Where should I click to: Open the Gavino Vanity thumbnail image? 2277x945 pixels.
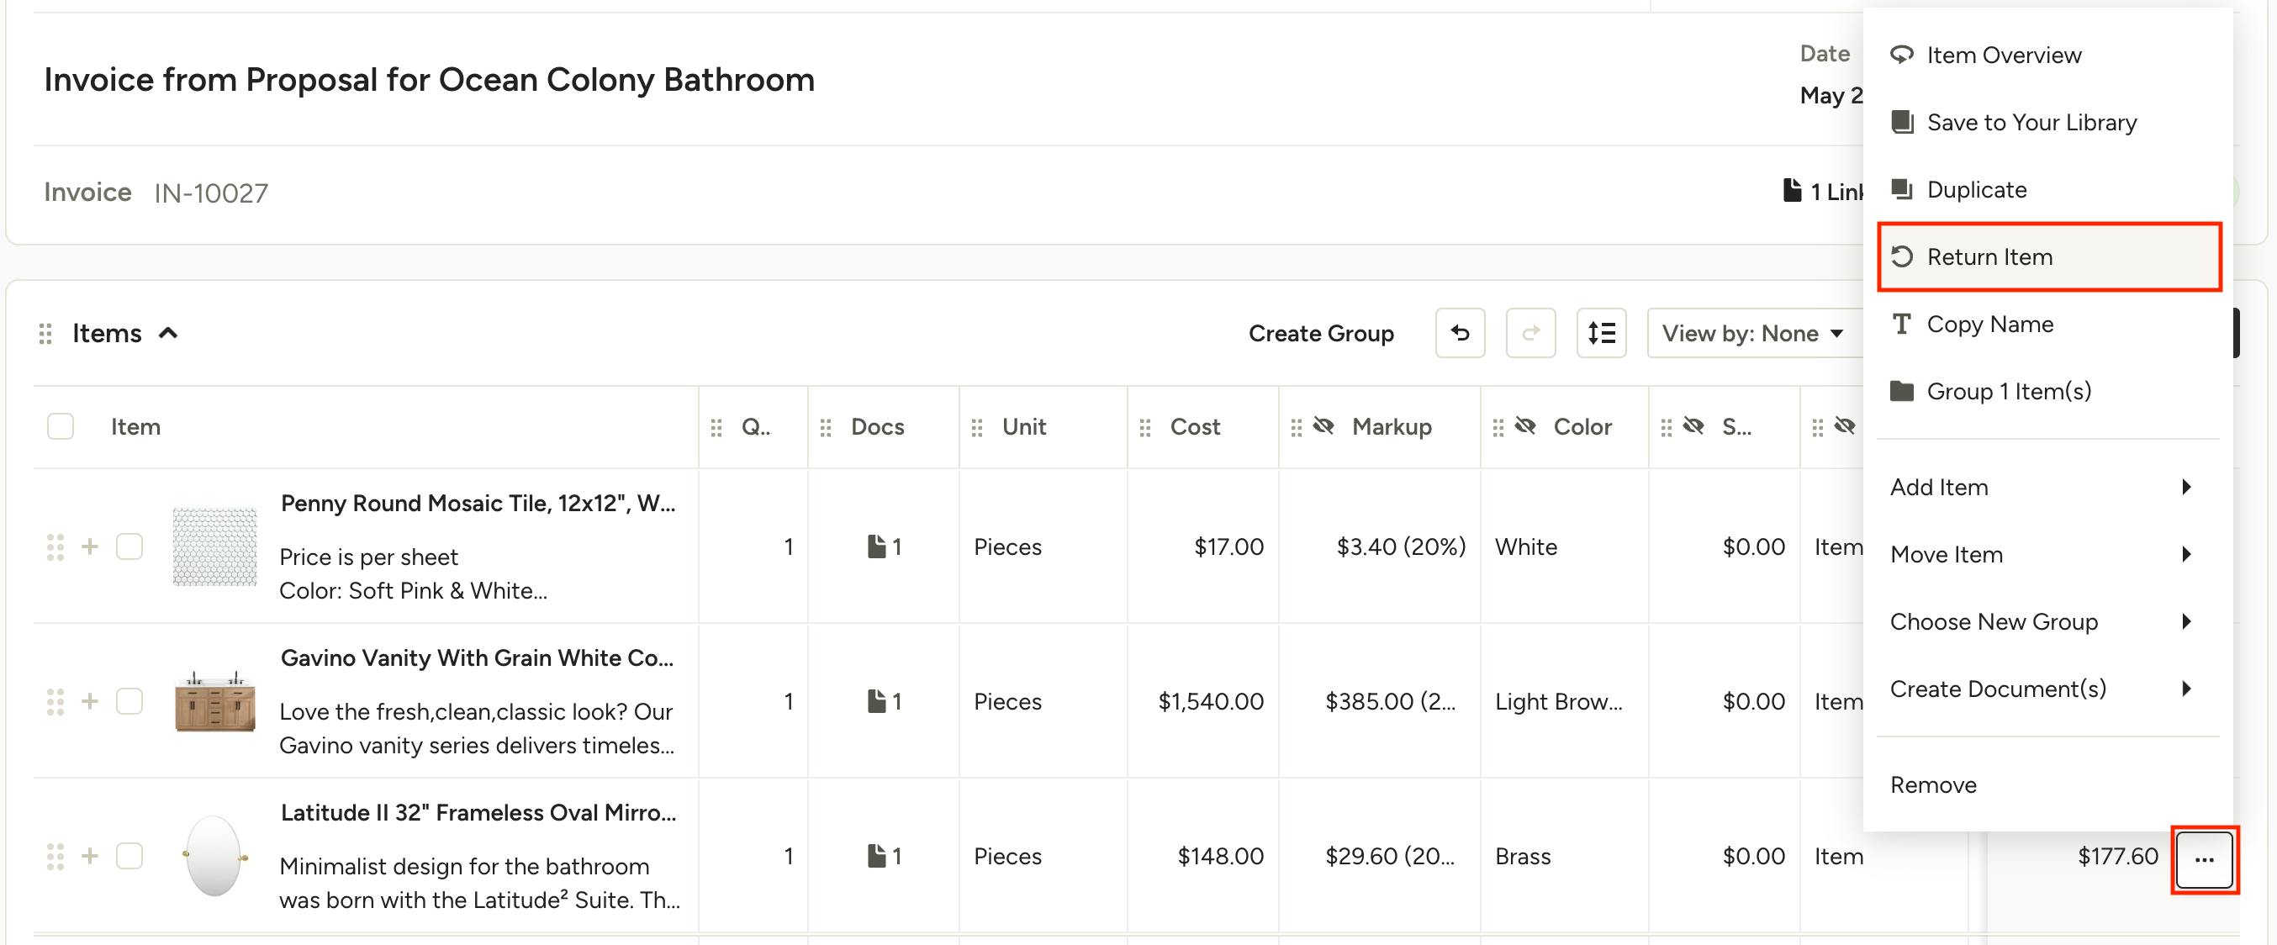click(x=214, y=701)
